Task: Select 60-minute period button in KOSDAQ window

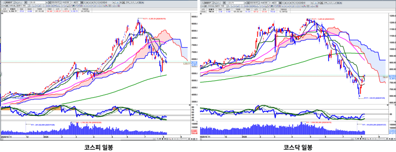Action: click(299, 2)
